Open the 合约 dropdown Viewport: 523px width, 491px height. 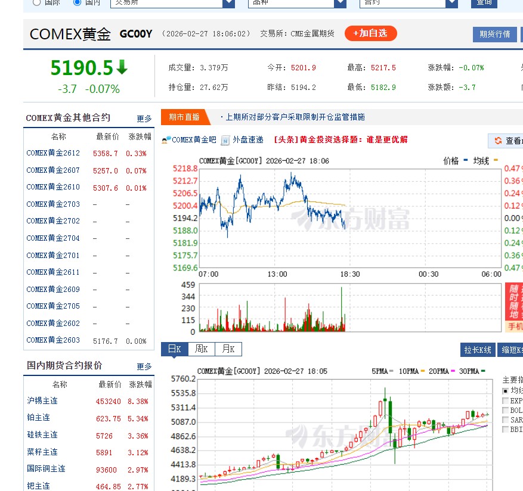[x=410, y=3]
